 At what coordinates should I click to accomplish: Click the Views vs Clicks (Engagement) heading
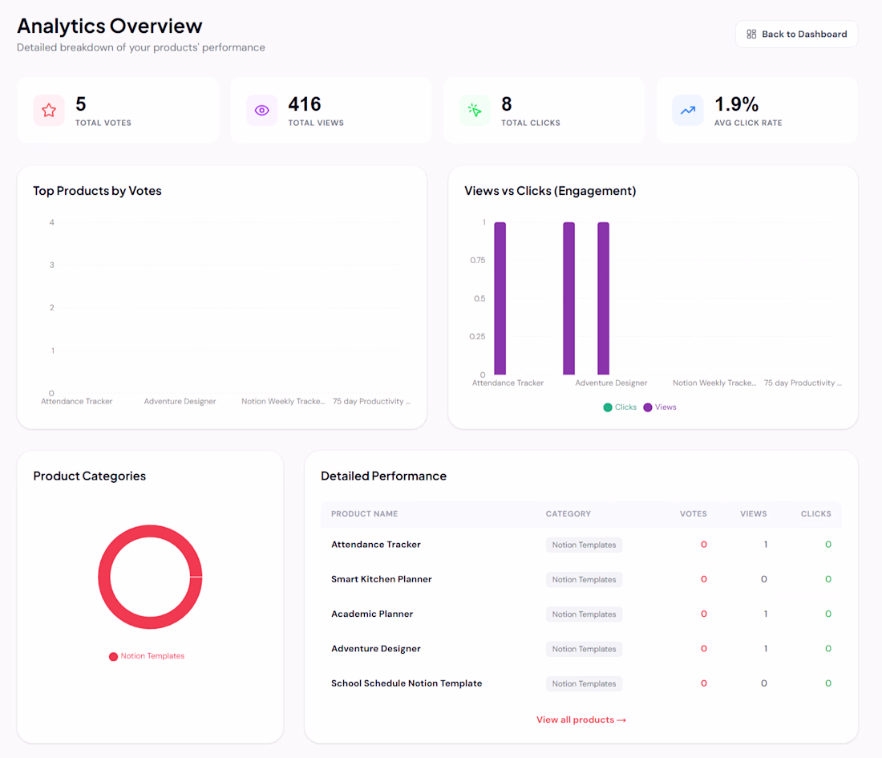550,191
